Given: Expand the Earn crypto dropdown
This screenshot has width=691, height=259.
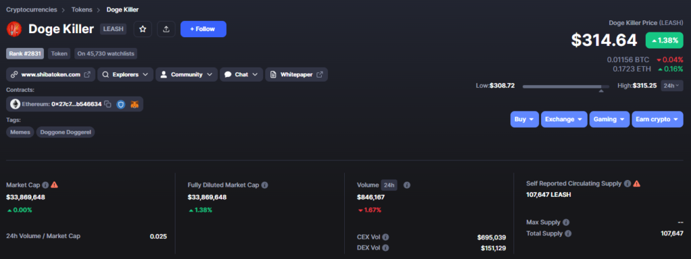Looking at the screenshot, I should pos(657,119).
